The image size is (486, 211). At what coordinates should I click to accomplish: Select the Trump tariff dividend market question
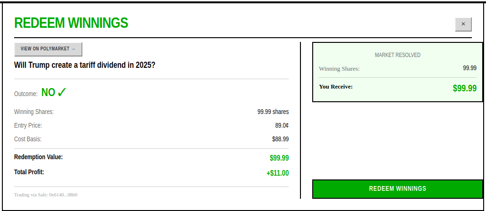click(x=85, y=65)
